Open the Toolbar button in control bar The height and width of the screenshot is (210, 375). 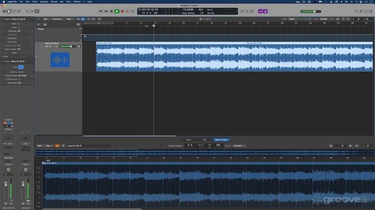click(19, 11)
